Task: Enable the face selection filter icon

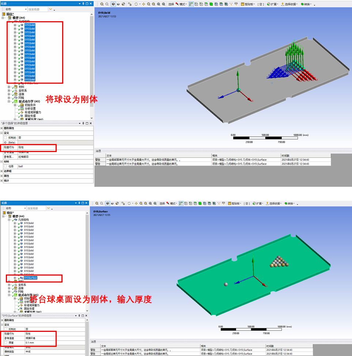Action: pos(206,3)
